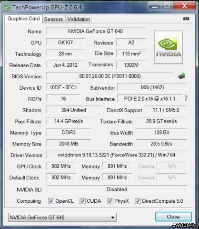Close window with the red X
The image size is (199, 229).
pos(184,6)
